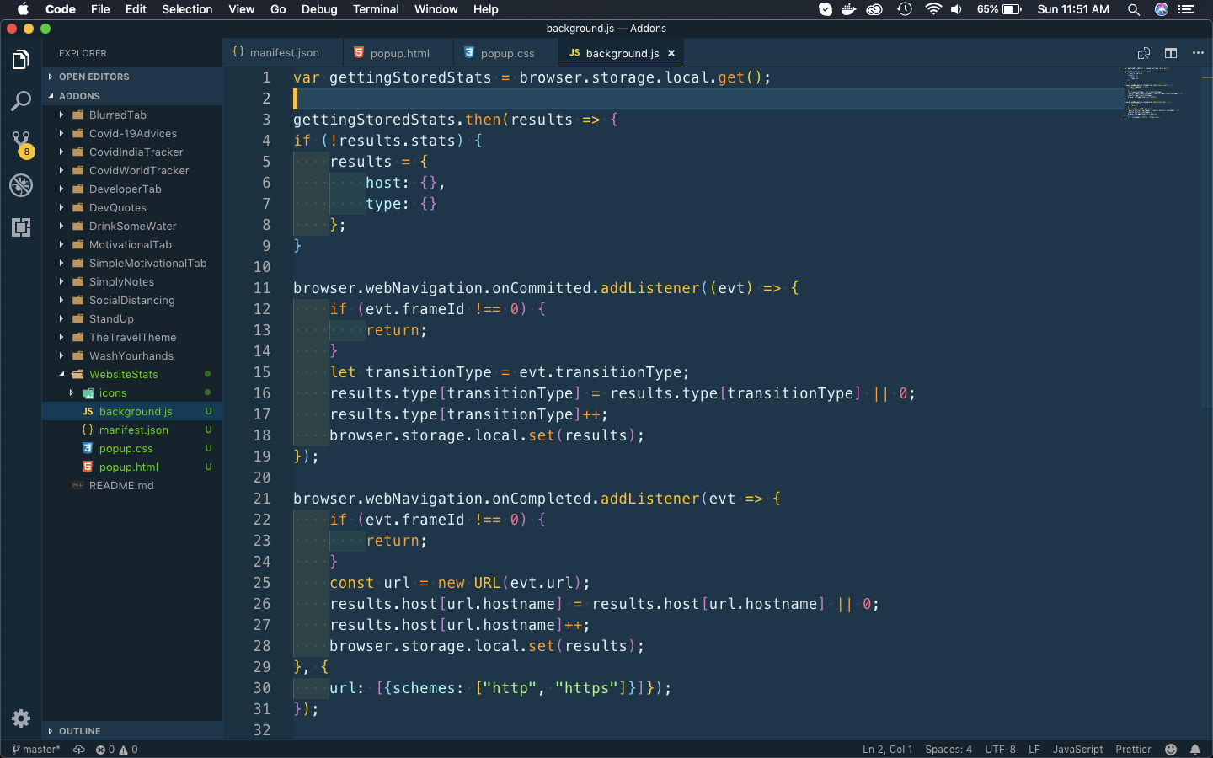Click the code minimap preview
1213x758 pixels.
[1154, 93]
